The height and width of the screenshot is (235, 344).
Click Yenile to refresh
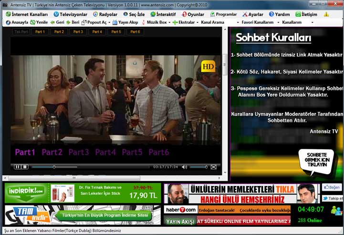tap(39, 22)
